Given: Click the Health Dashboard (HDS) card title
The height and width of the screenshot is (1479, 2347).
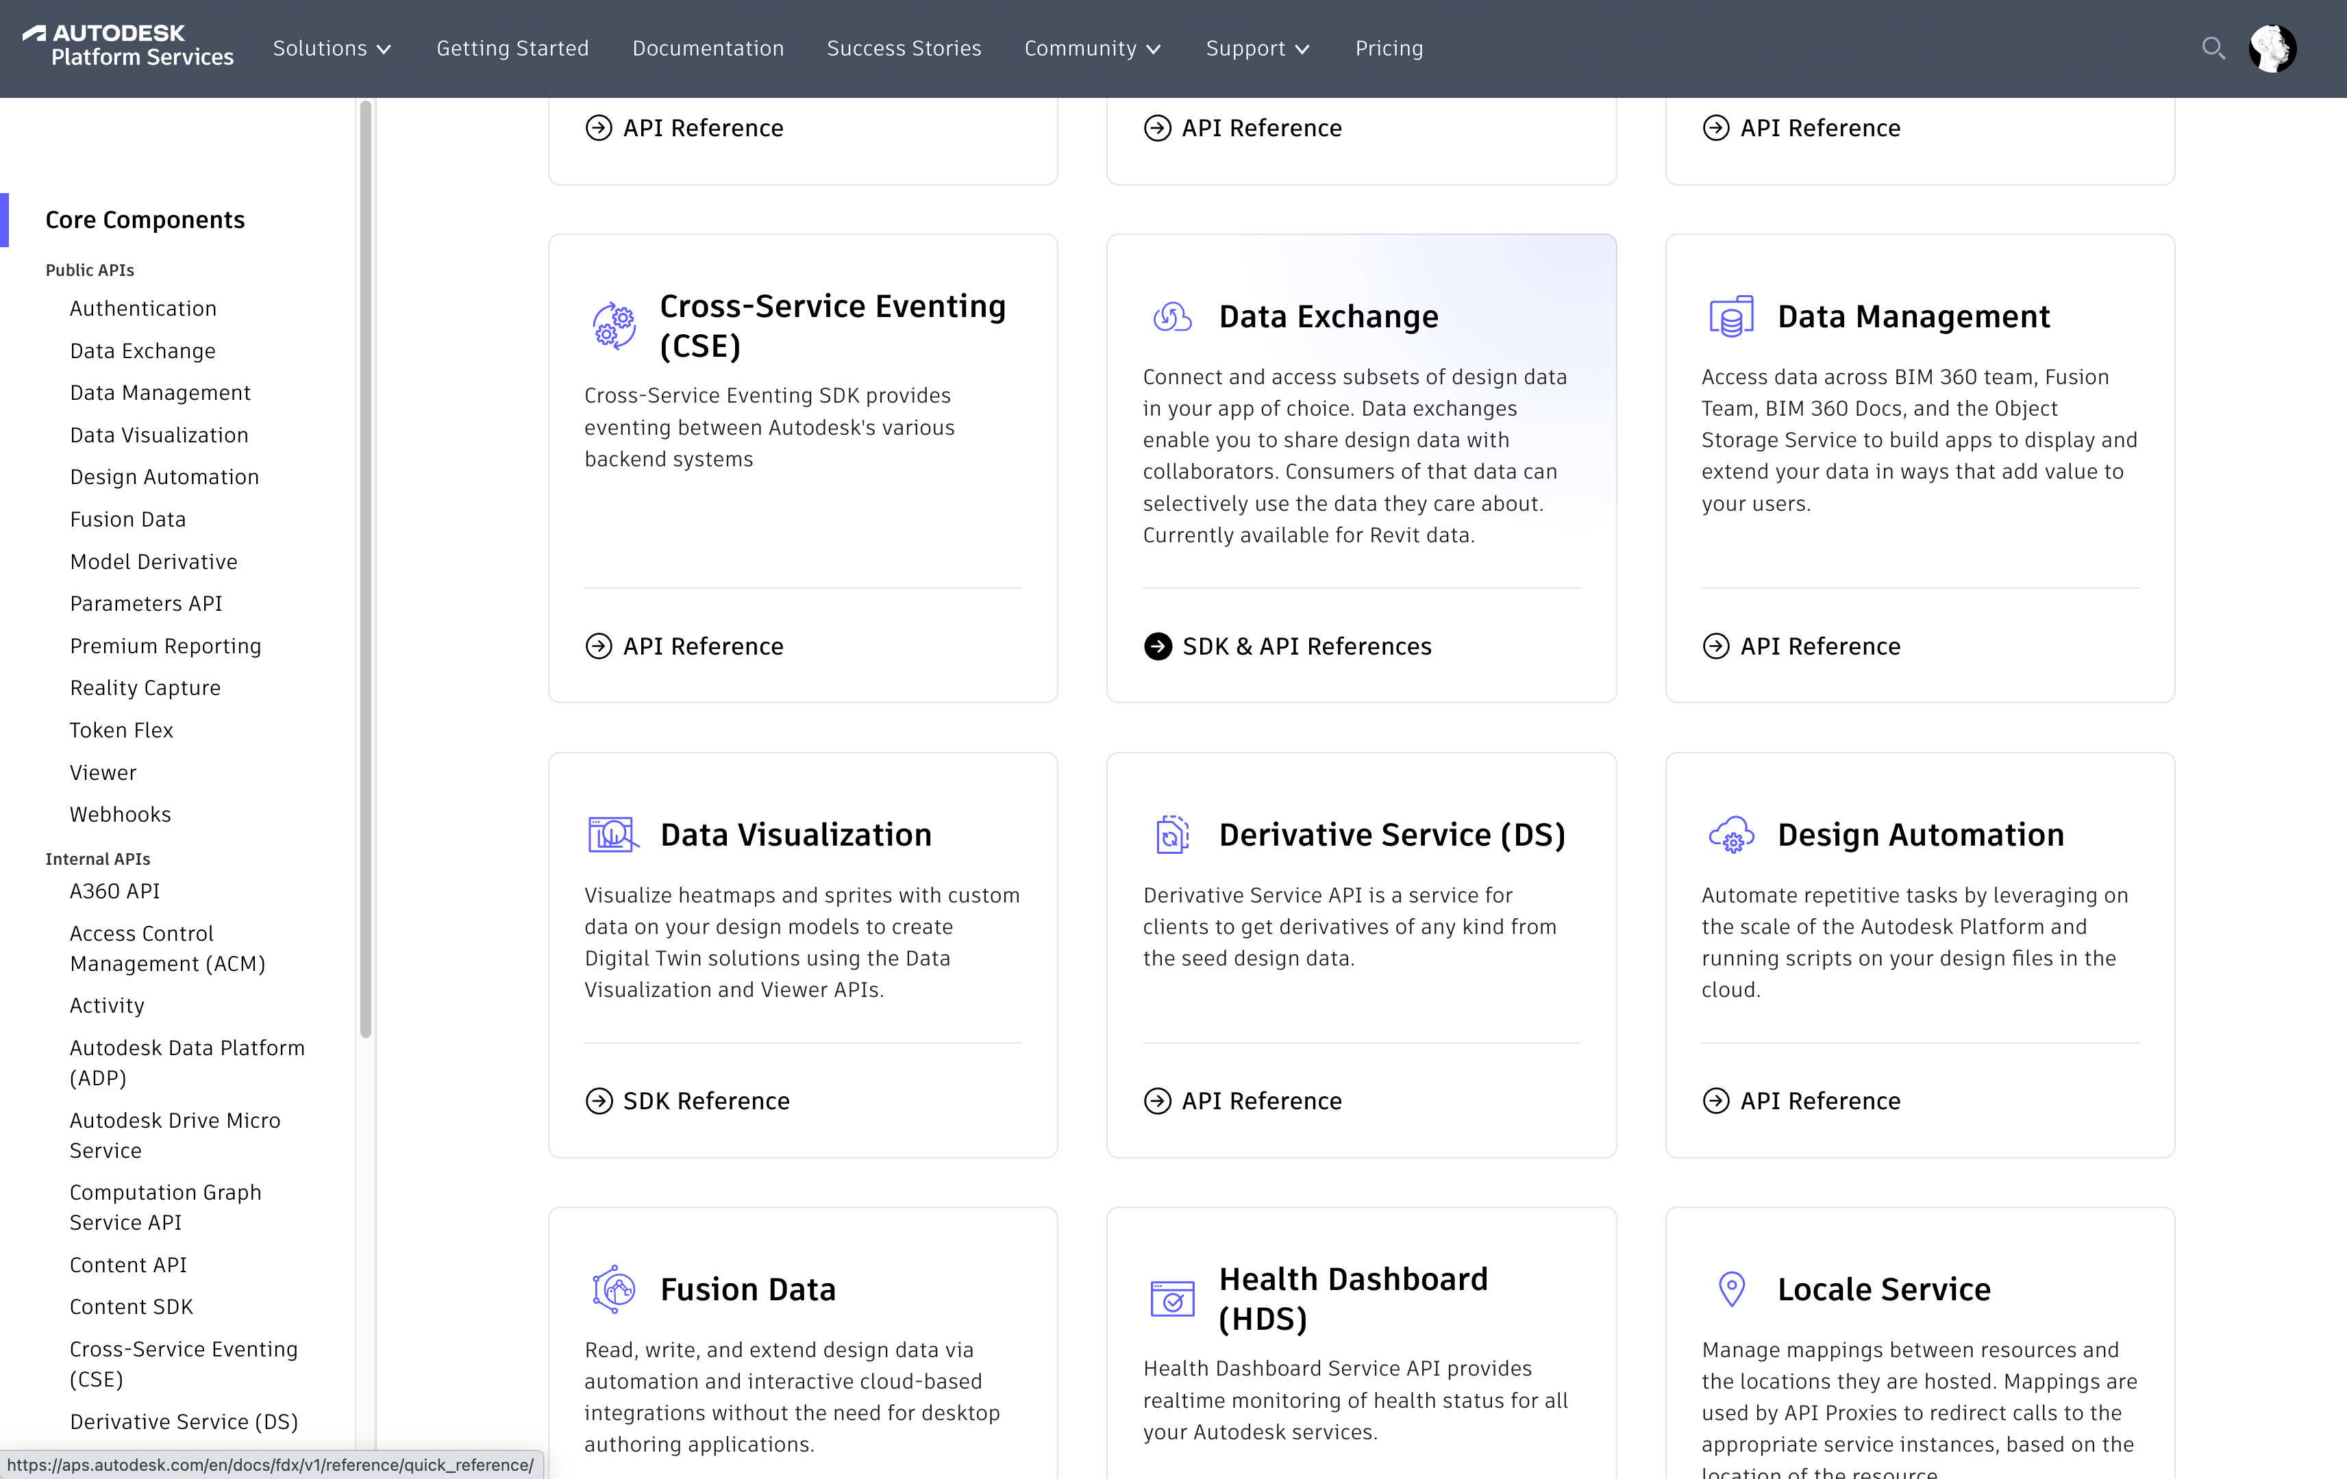Looking at the screenshot, I should pos(1353,1299).
